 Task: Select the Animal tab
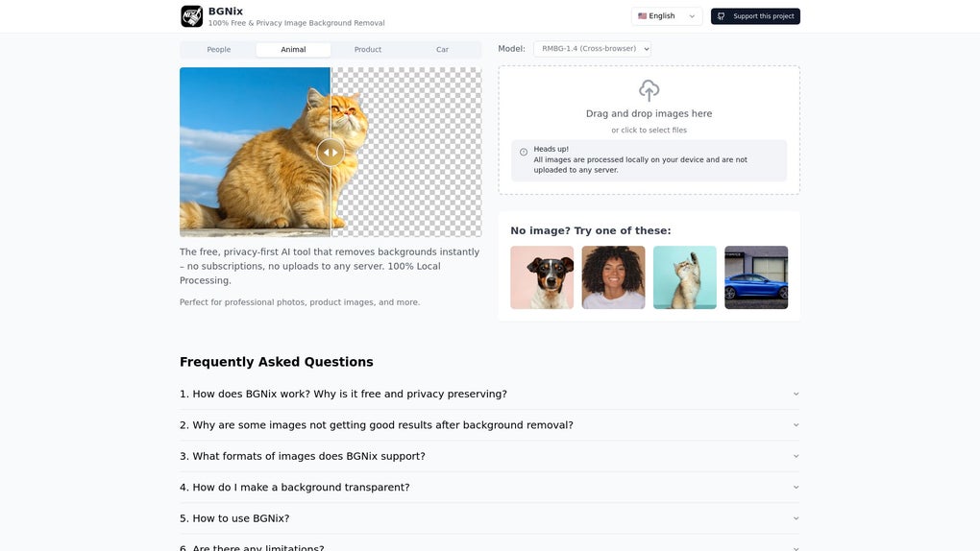(x=293, y=49)
